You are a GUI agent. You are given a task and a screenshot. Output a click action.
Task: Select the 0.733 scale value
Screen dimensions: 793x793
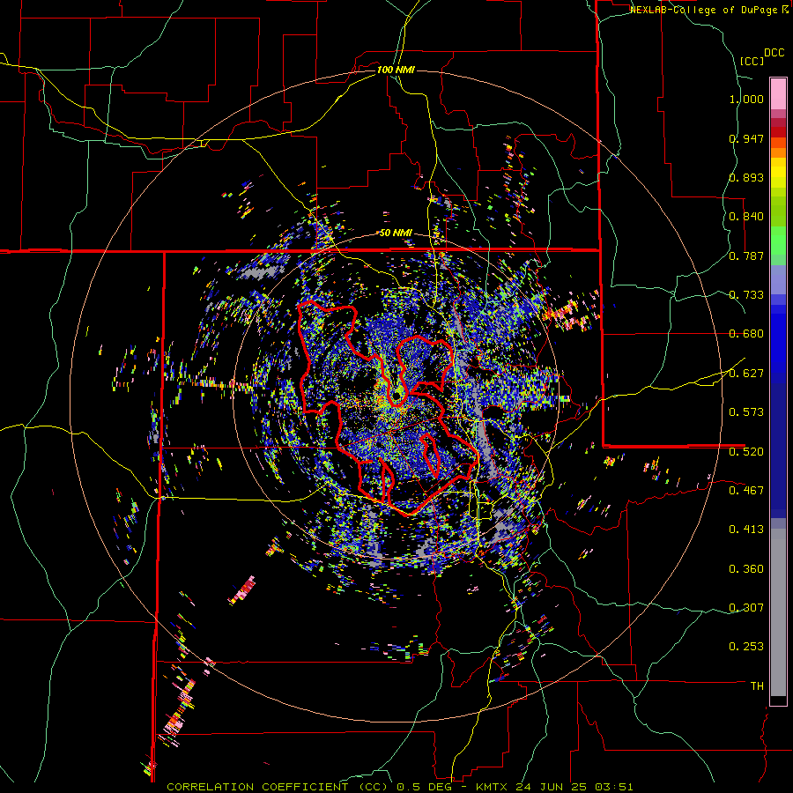tap(746, 295)
